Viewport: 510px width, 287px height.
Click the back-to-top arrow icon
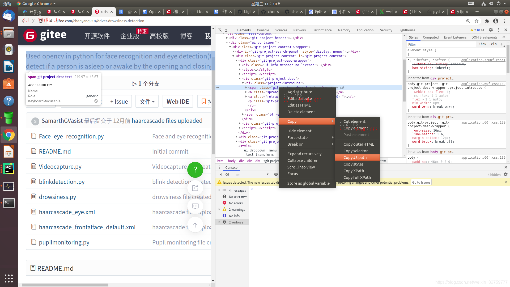click(195, 225)
